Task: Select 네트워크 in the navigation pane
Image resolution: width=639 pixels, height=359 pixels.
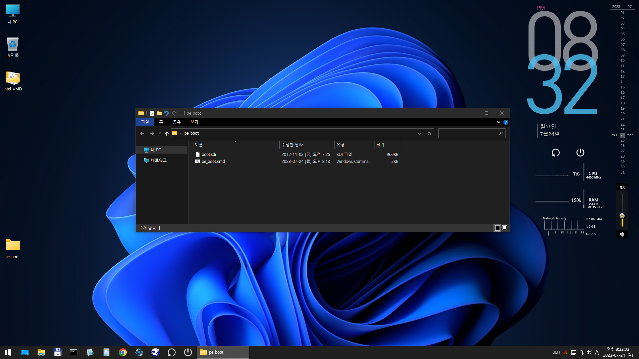Action: point(162,160)
